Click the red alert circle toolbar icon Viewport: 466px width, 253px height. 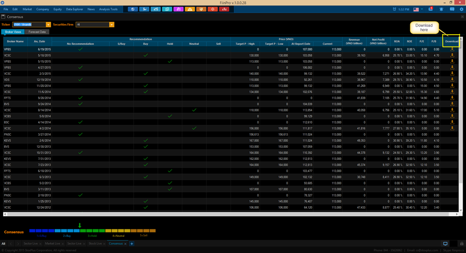pos(212,9)
